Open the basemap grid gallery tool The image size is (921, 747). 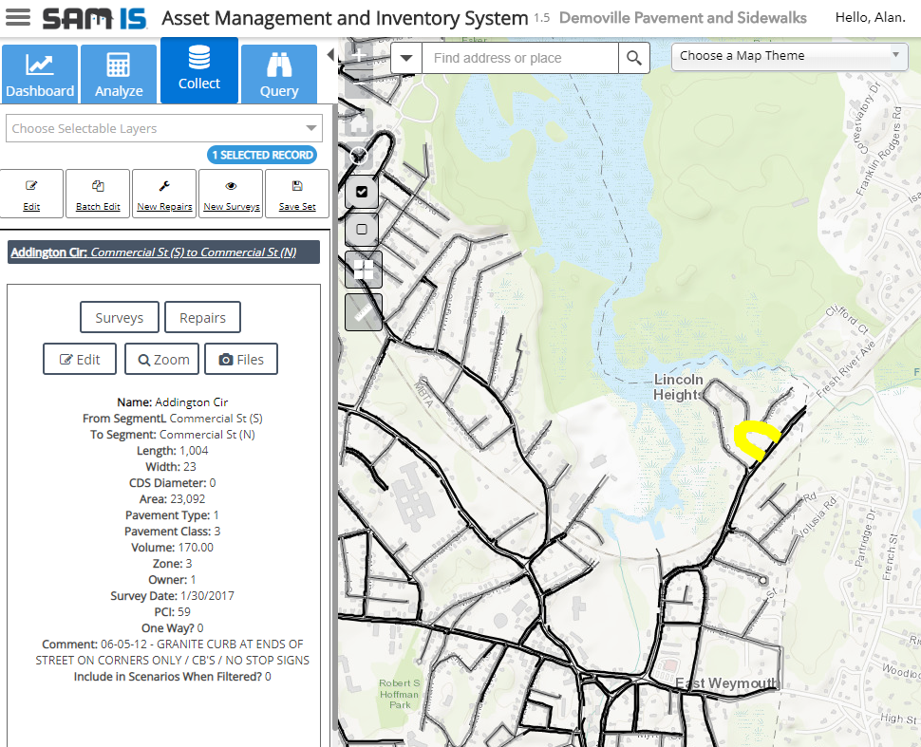click(364, 271)
